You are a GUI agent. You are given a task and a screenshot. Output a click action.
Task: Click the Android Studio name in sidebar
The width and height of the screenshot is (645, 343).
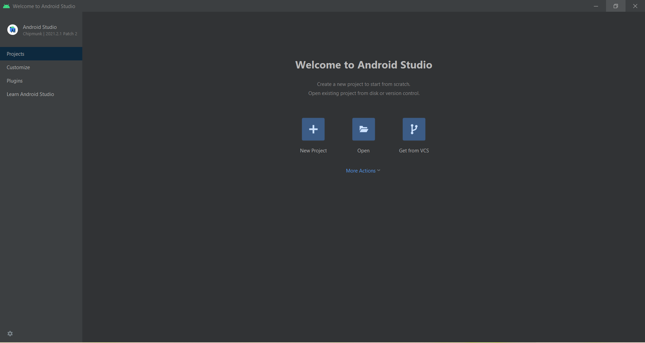[40, 27]
